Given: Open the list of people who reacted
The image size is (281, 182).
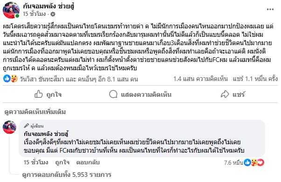Looking at the screenshot, I should tap(79, 79).
